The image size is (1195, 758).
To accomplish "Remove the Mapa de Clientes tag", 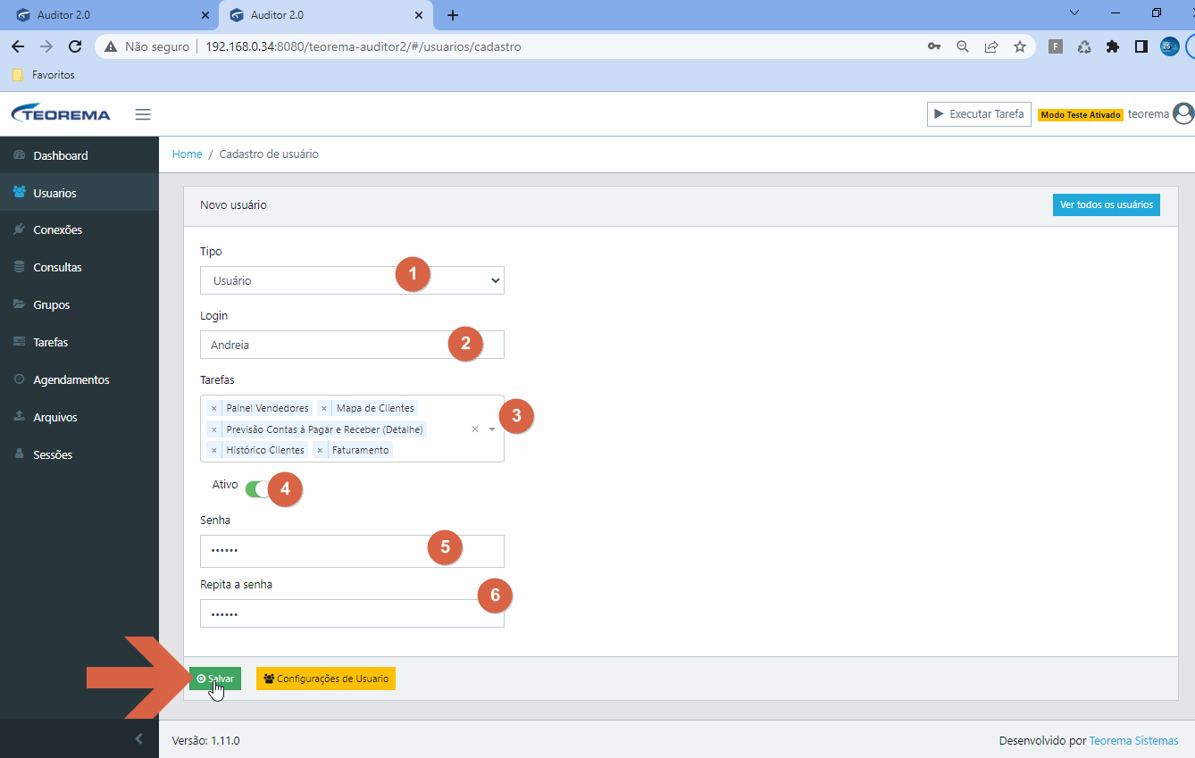I will coord(323,408).
